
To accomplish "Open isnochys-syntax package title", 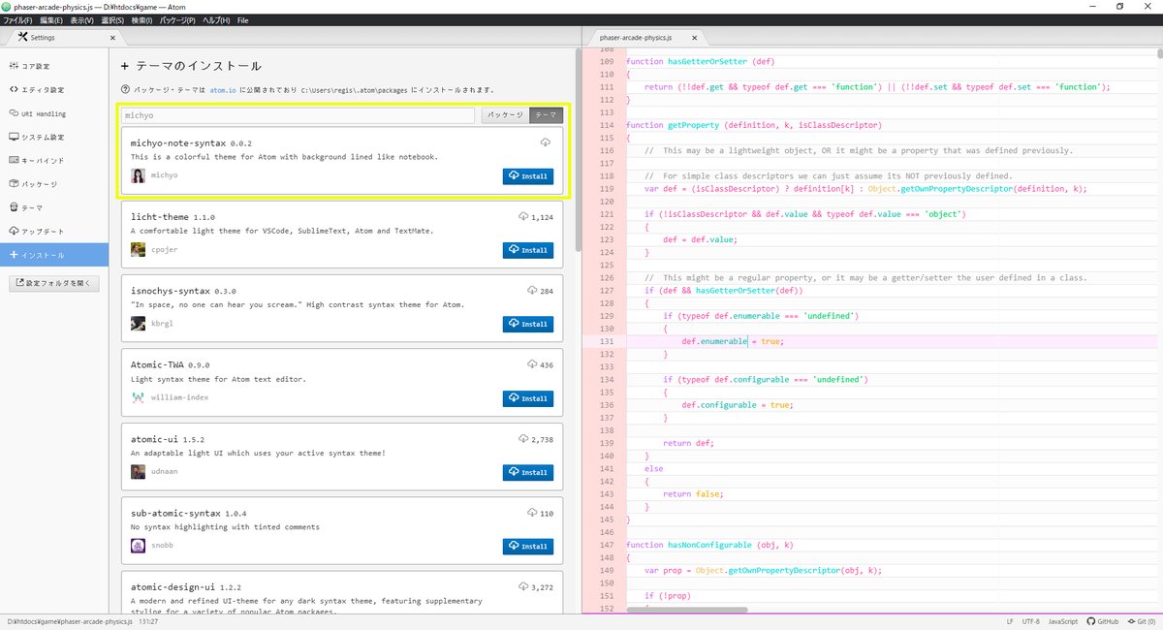I will pos(172,291).
